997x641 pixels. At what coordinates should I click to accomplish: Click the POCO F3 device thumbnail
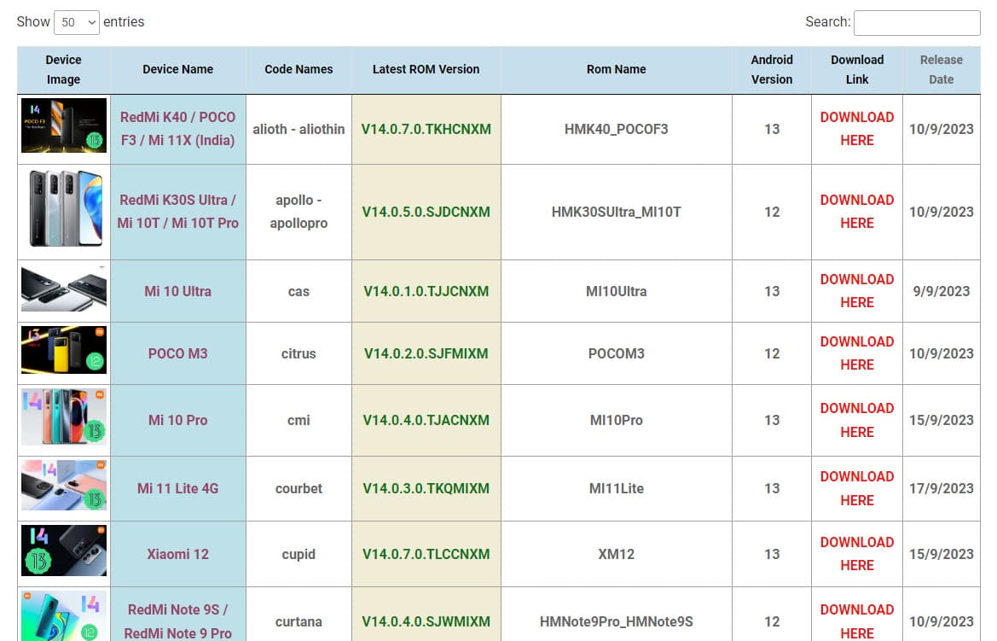click(64, 125)
